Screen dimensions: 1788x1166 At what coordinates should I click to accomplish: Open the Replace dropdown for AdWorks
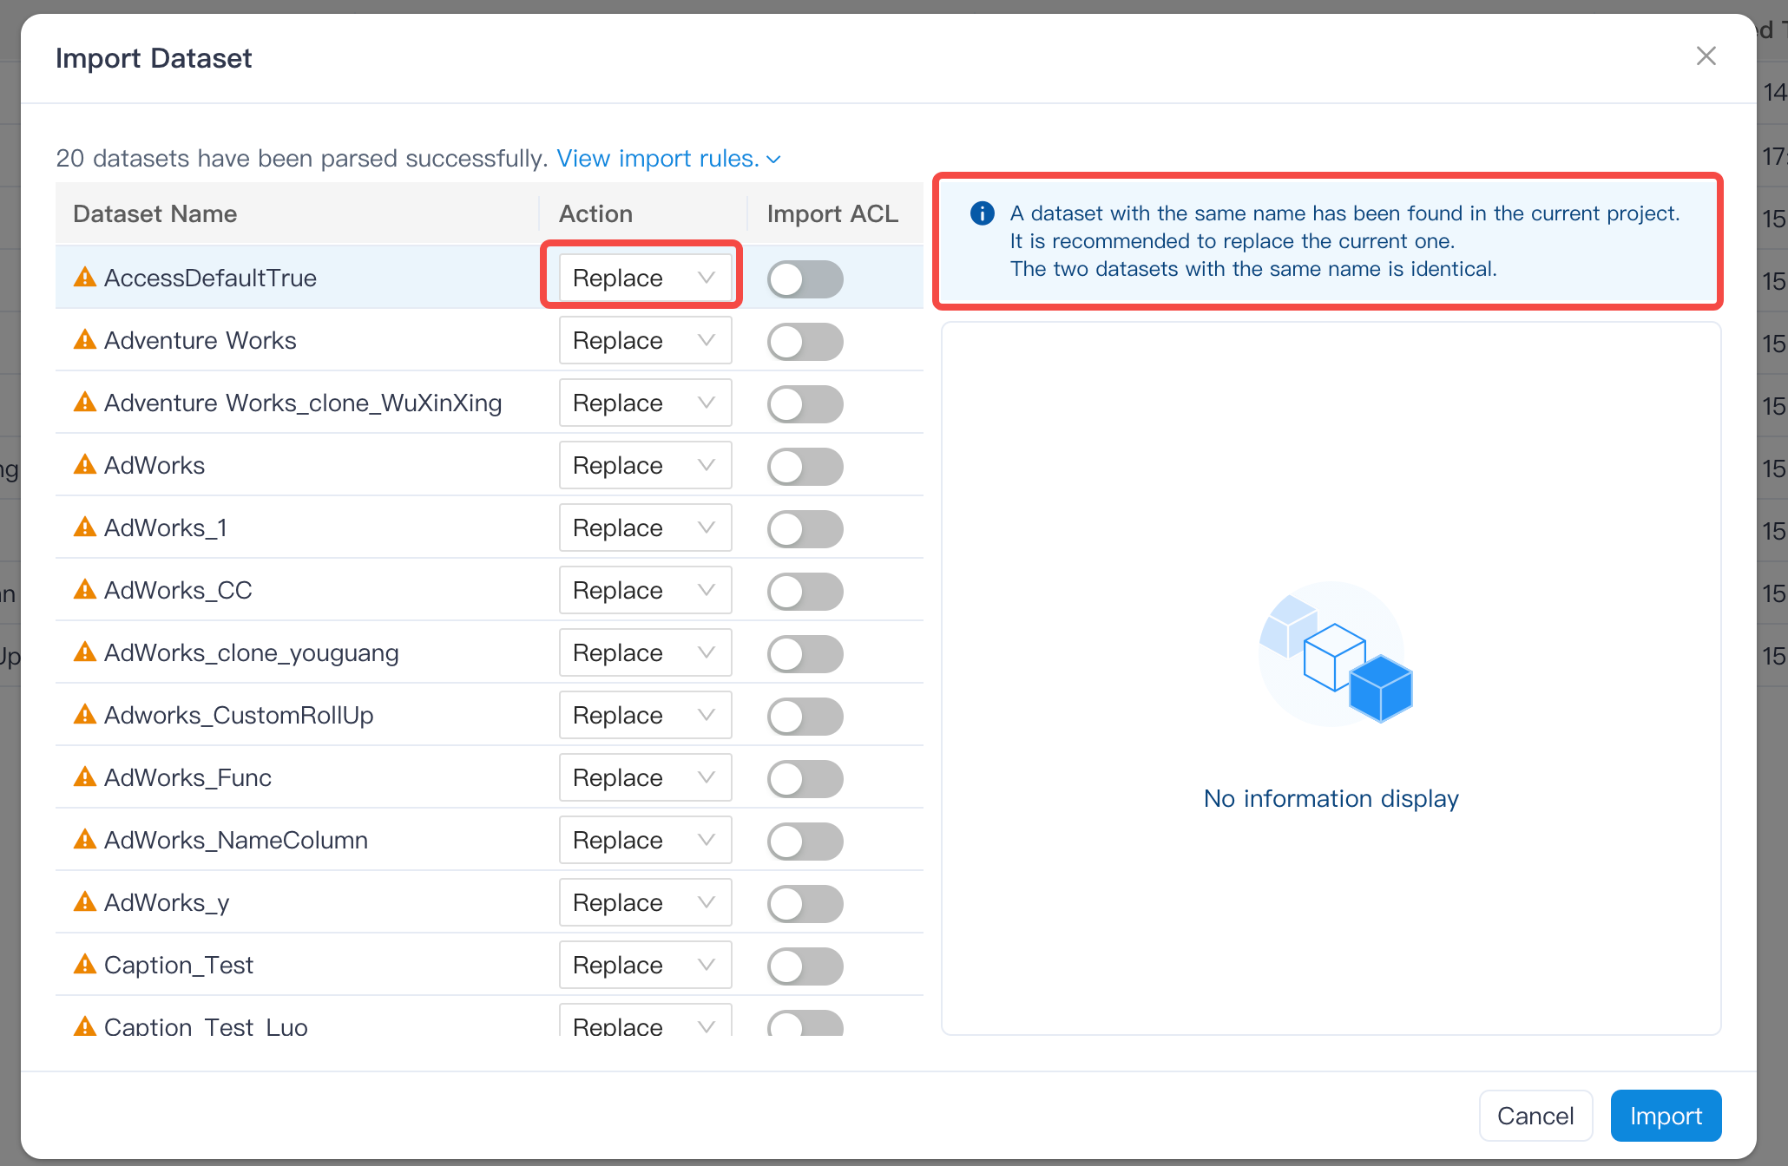646,465
